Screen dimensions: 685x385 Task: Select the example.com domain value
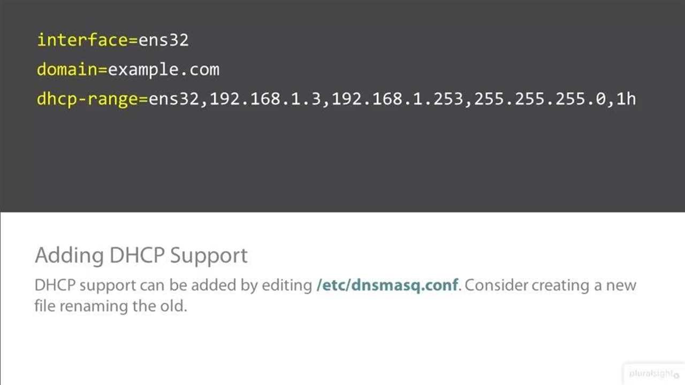(x=164, y=70)
